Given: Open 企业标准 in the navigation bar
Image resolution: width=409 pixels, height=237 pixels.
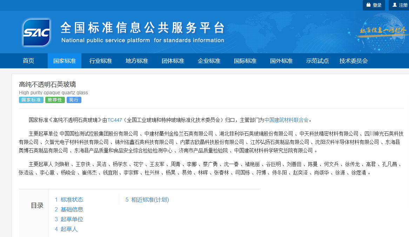Looking at the screenshot, I should (x=209, y=61).
